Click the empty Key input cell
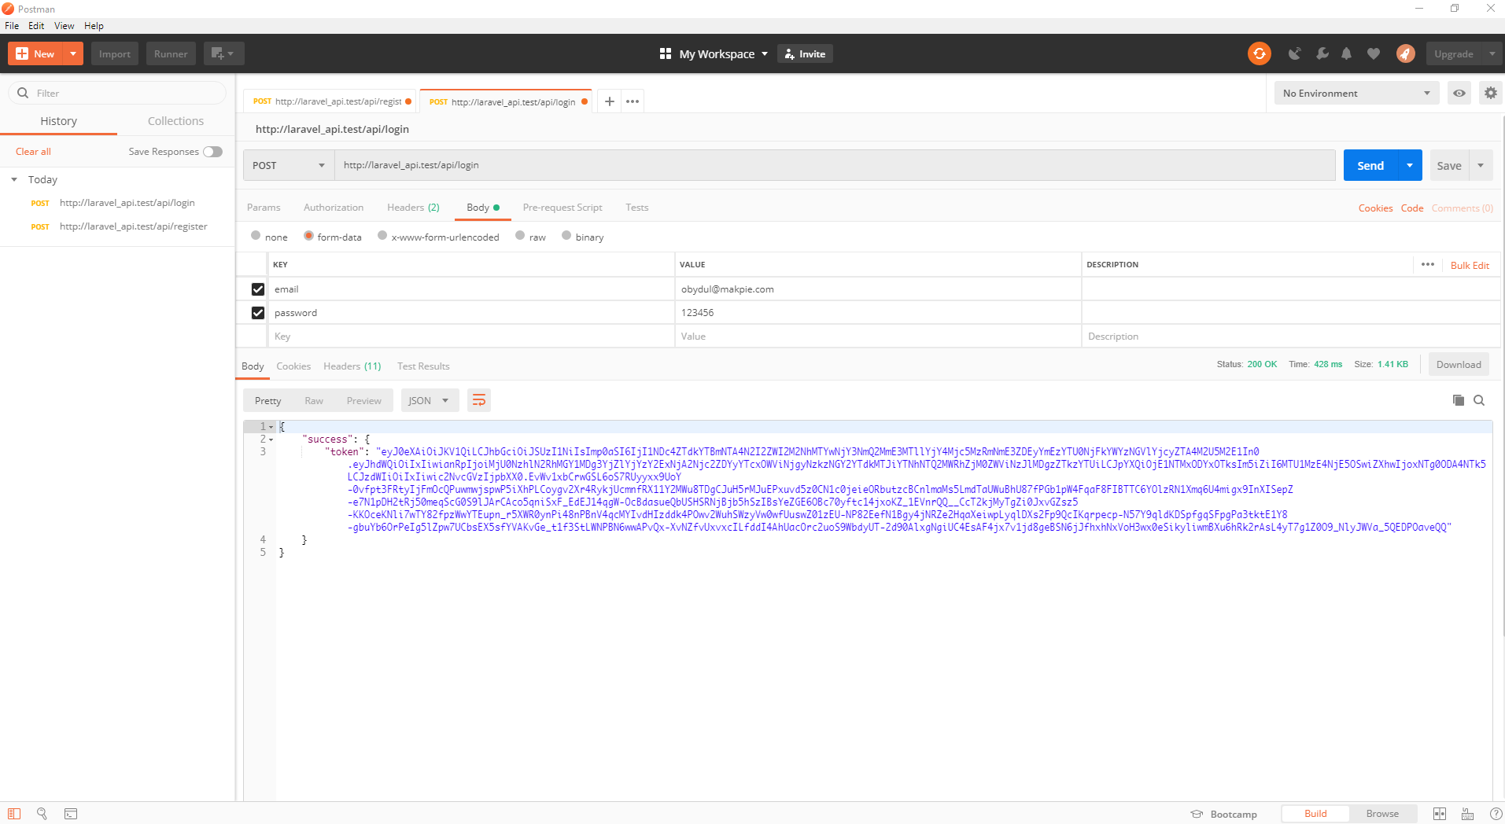 click(x=470, y=337)
